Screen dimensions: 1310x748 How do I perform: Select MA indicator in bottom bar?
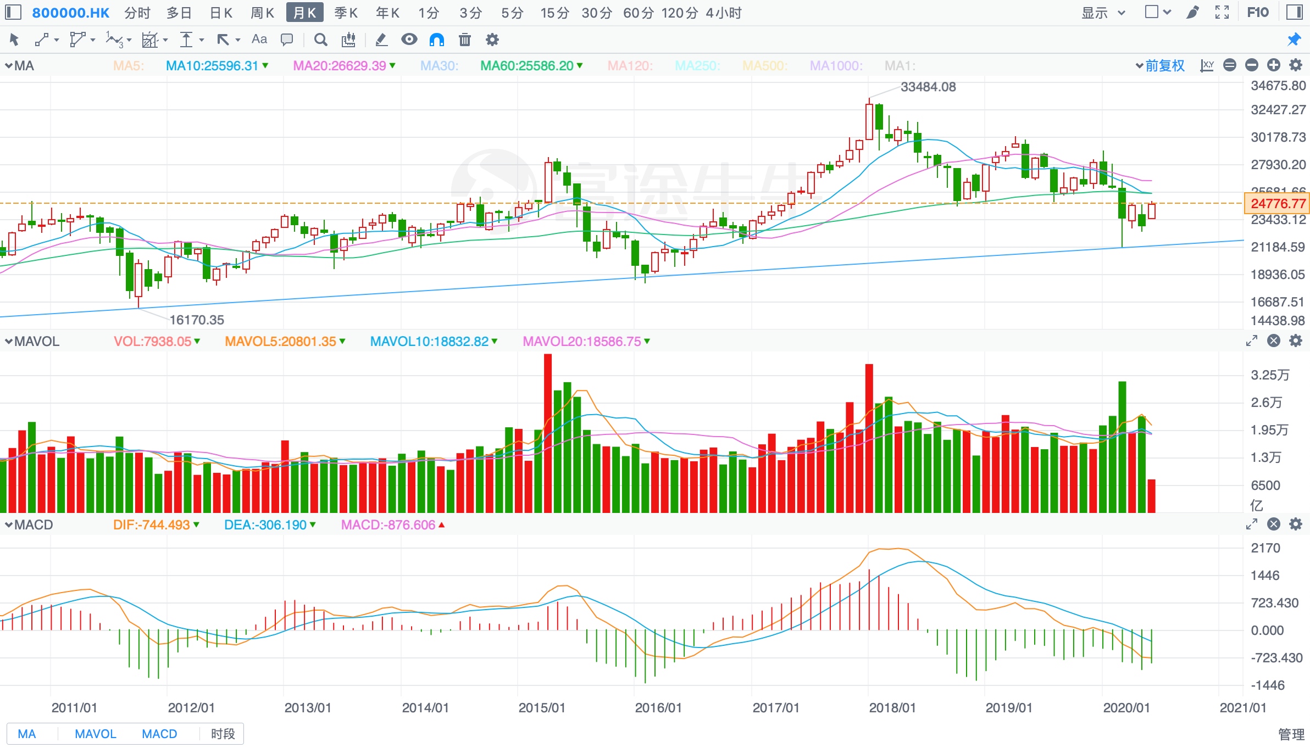click(x=27, y=734)
